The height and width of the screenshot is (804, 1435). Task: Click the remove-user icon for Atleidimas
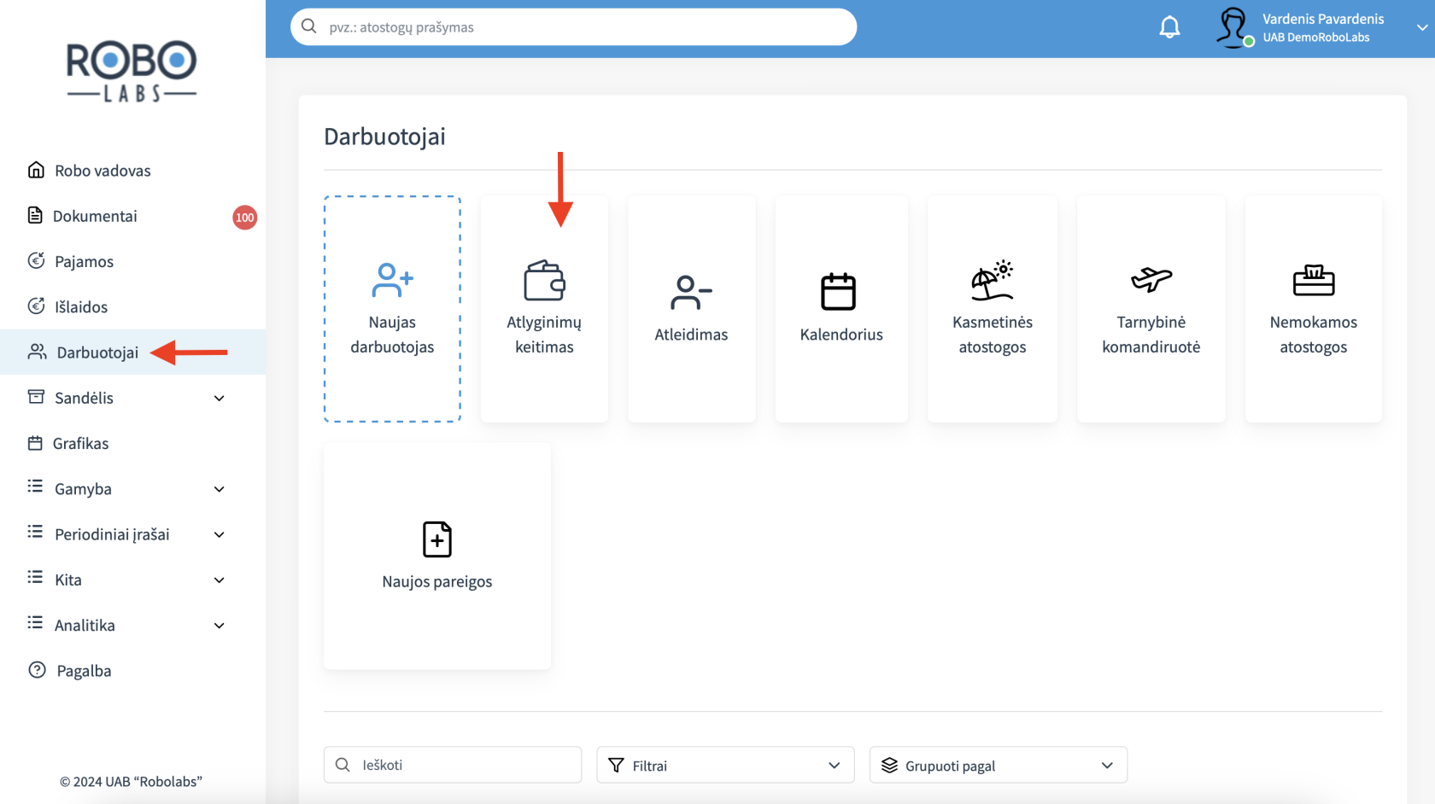pyautogui.click(x=691, y=292)
